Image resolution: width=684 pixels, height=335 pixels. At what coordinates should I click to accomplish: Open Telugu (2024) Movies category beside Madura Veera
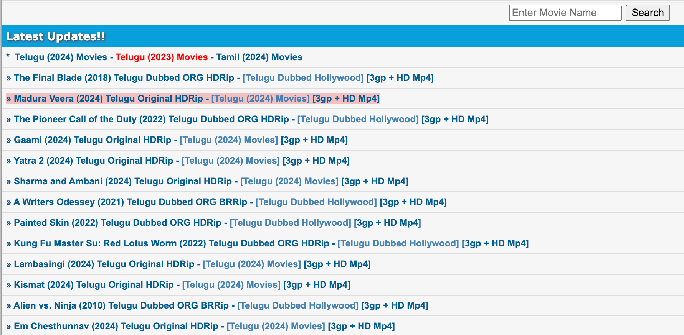260,99
